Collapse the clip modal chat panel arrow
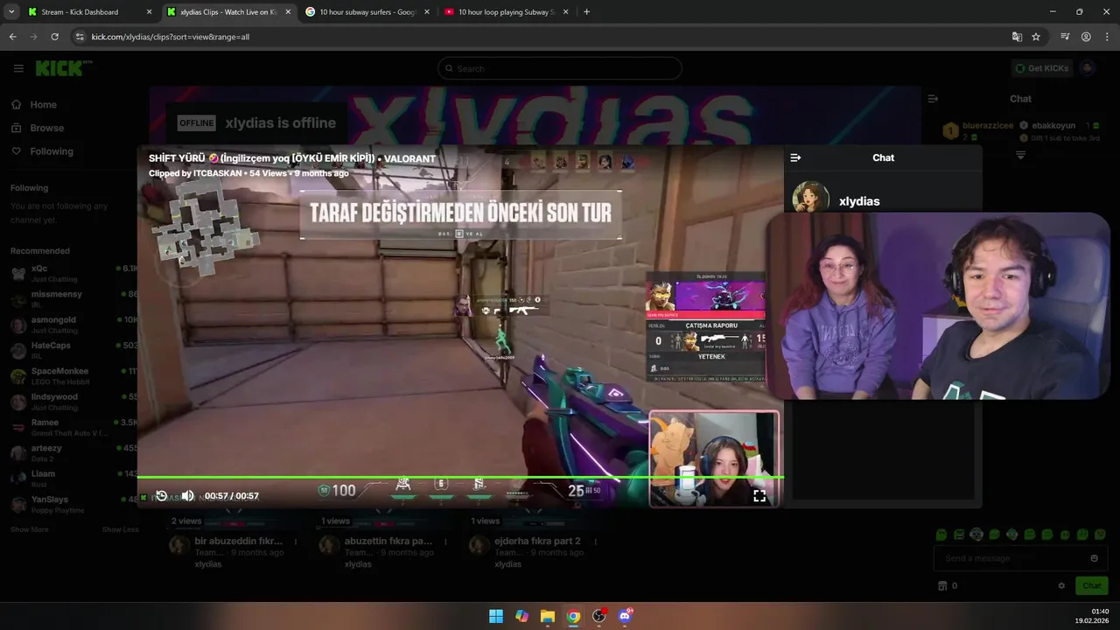Screen dimensions: 1120x630 795,157
